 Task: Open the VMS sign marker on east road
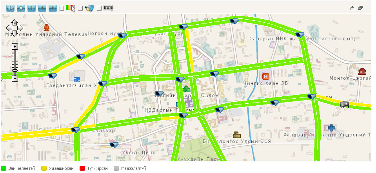click(344, 104)
